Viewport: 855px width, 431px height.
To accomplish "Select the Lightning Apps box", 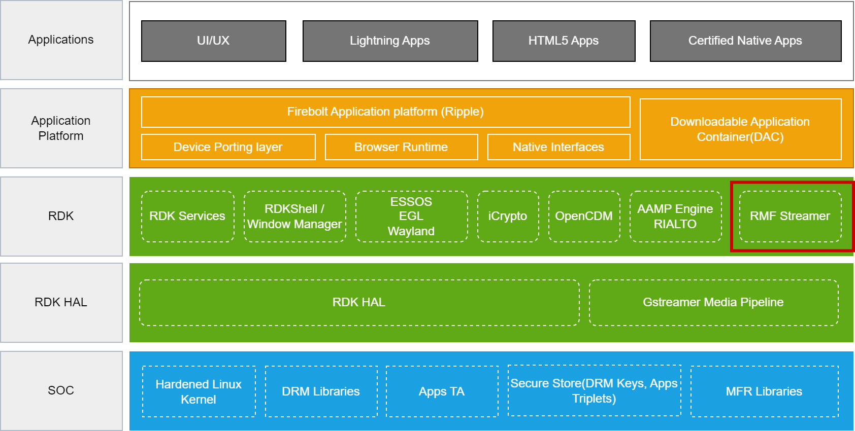I will tap(390, 41).
